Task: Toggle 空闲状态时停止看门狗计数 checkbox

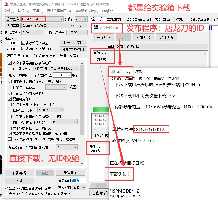Action: tap(10, 128)
